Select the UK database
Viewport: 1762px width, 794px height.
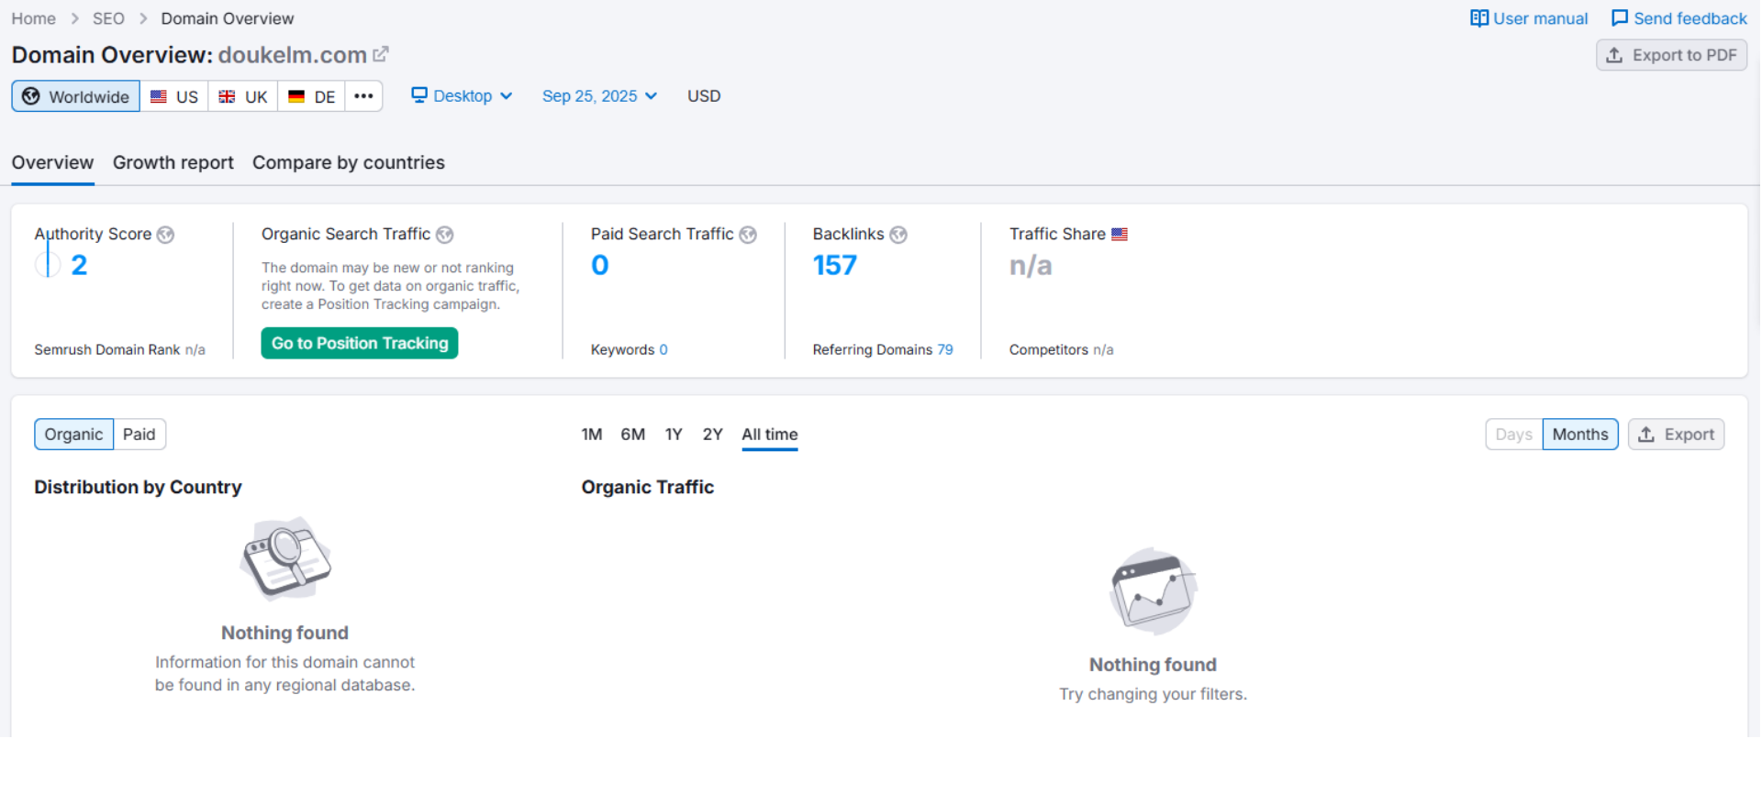pos(243,96)
